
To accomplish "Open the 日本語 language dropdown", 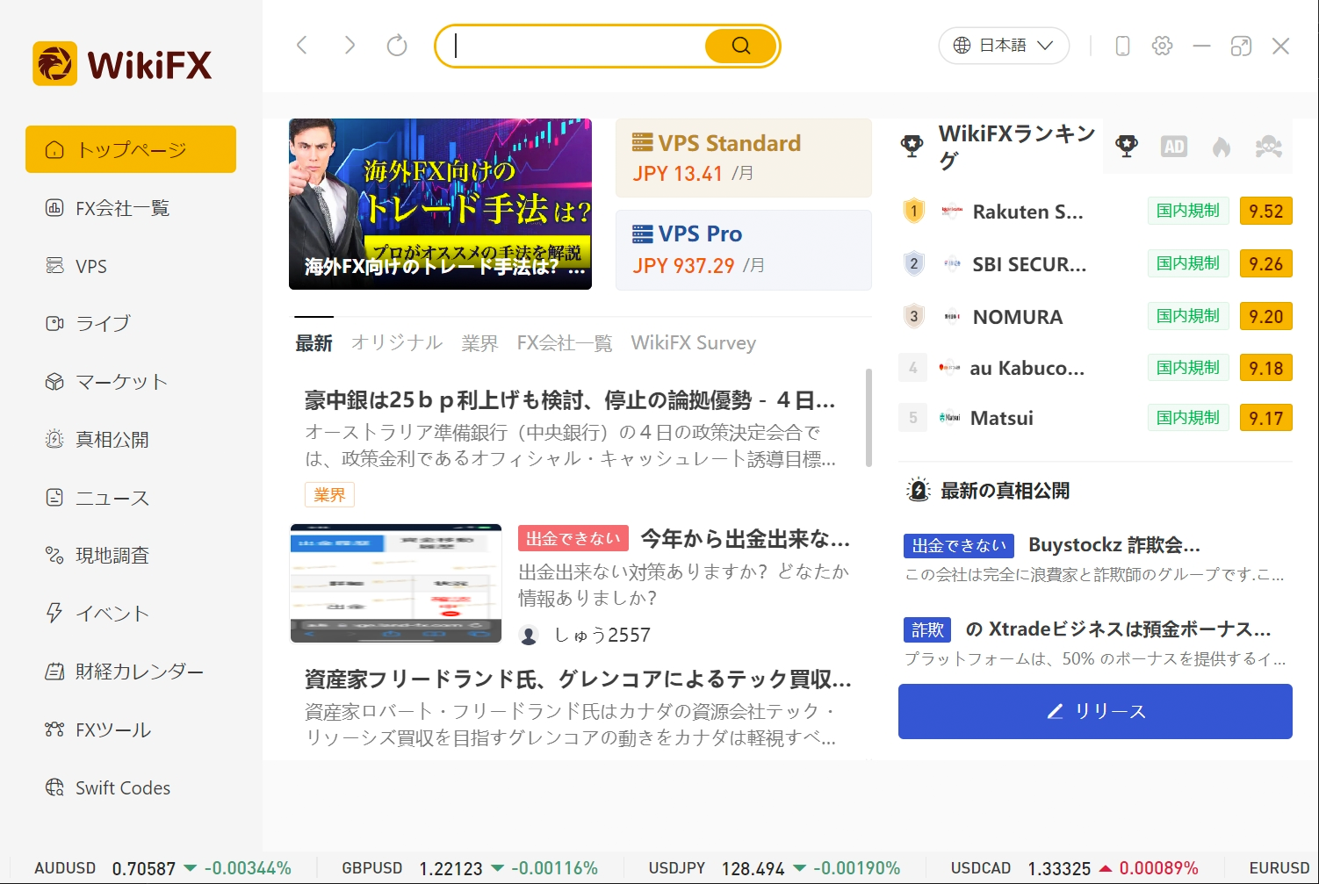I will coord(1004,46).
